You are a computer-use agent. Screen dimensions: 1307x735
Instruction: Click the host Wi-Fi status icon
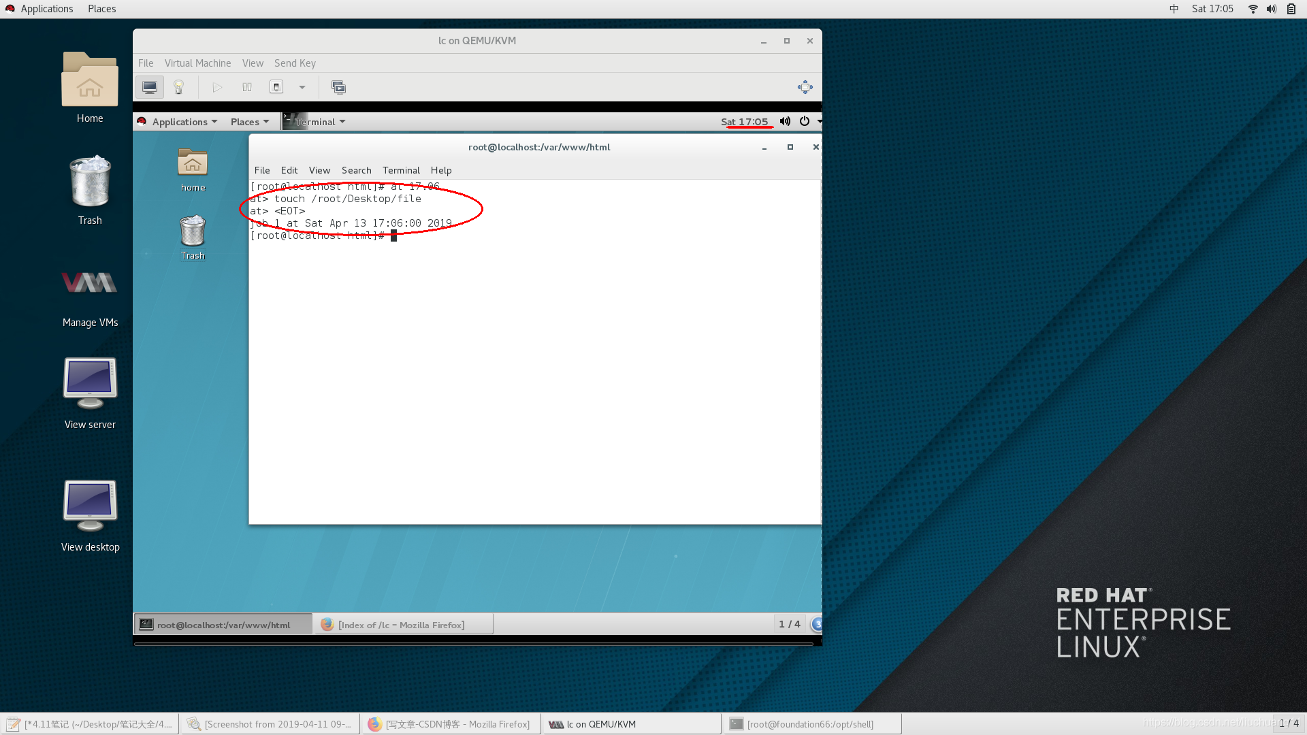[1253, 9]
